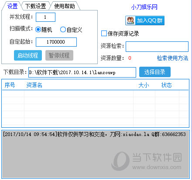Open the 检索使用方法 link
The image size is (192, 180).
172,58
